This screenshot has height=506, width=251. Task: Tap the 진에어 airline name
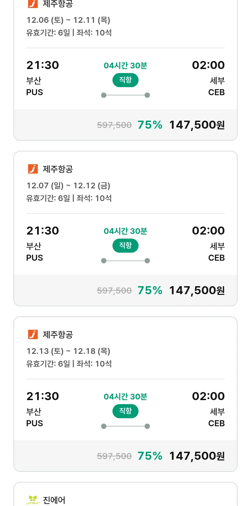[54, 500]
